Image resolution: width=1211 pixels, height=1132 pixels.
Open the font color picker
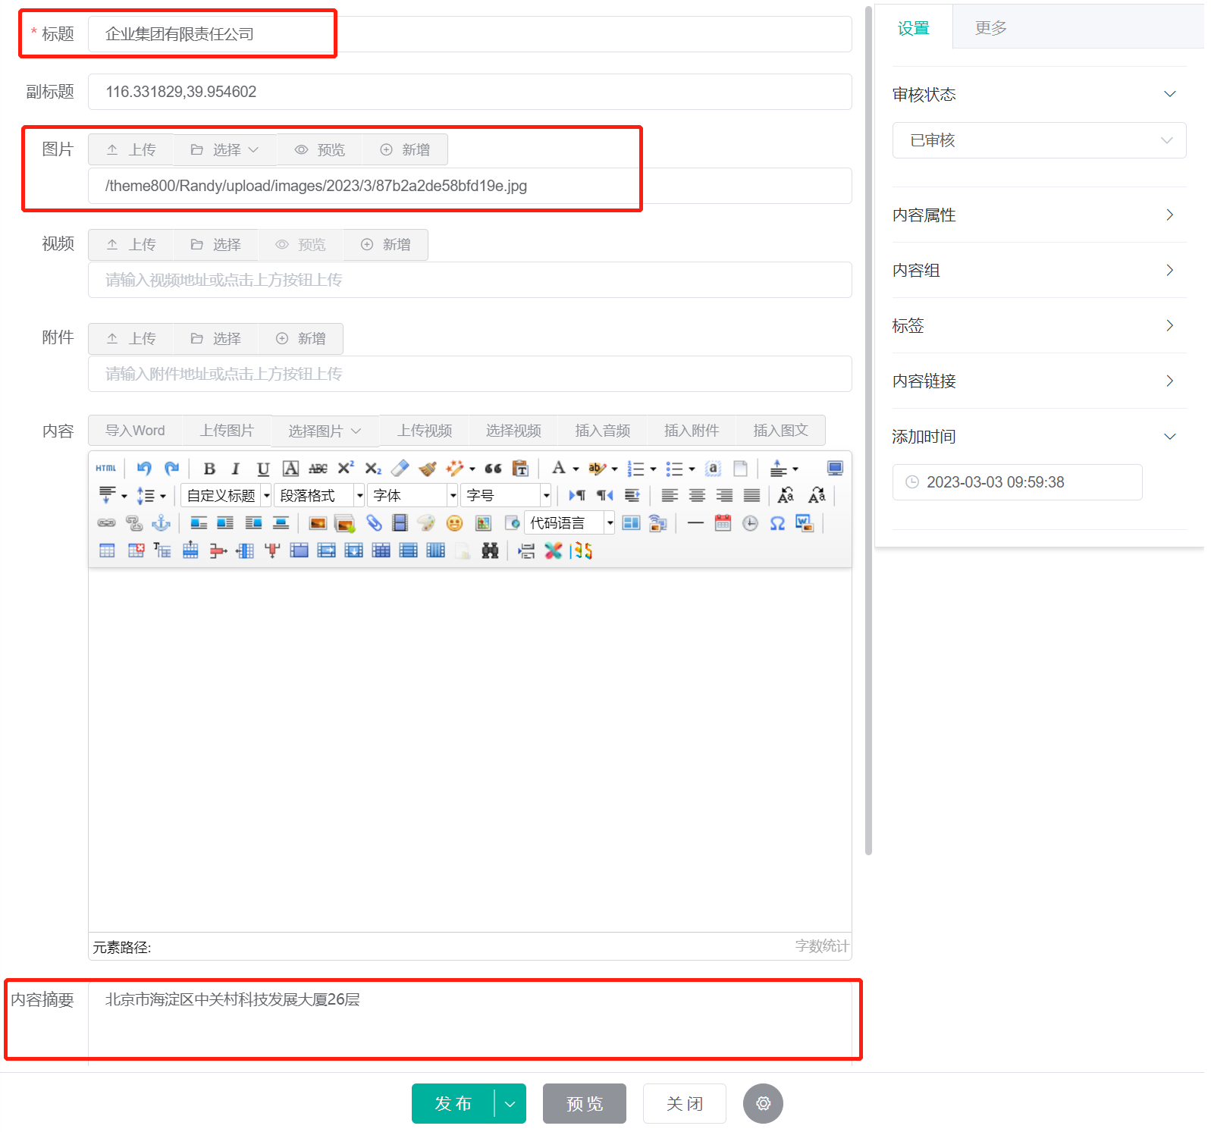[559, 469]
